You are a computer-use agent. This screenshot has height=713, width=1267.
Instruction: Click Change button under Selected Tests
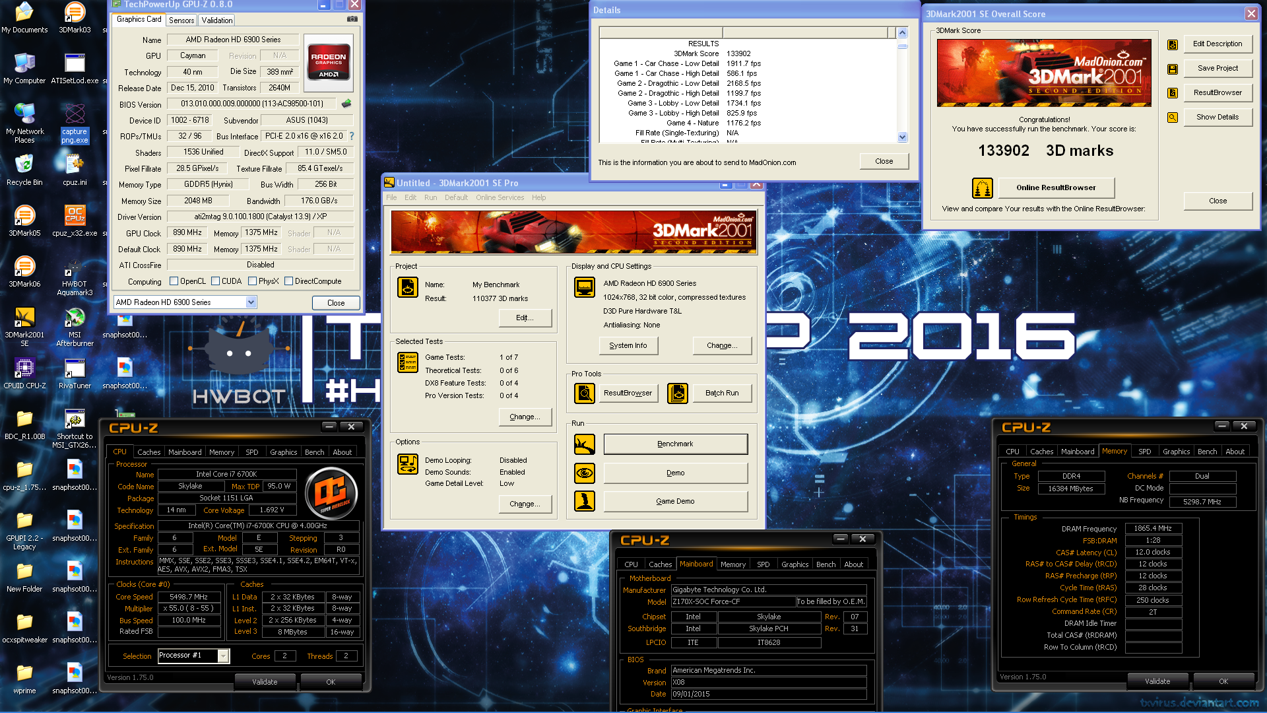click(525, 417)
